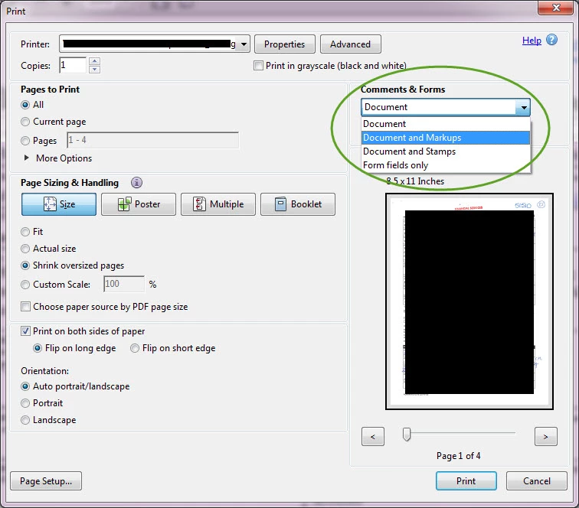This screenshot has height=508, width=579.
Task: Set orientation to Portrait
Action: point(25,403)
